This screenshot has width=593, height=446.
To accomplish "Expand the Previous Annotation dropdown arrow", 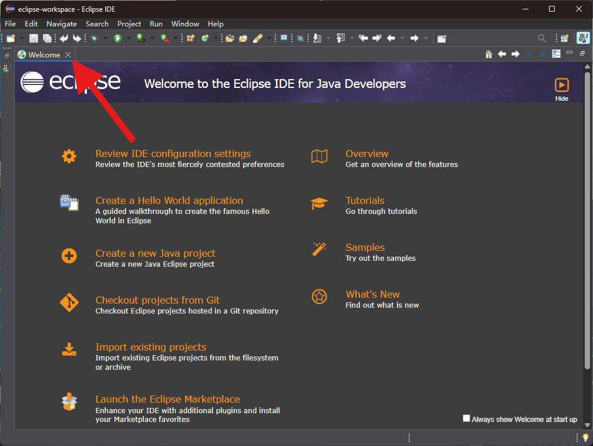I will [352, 38].
